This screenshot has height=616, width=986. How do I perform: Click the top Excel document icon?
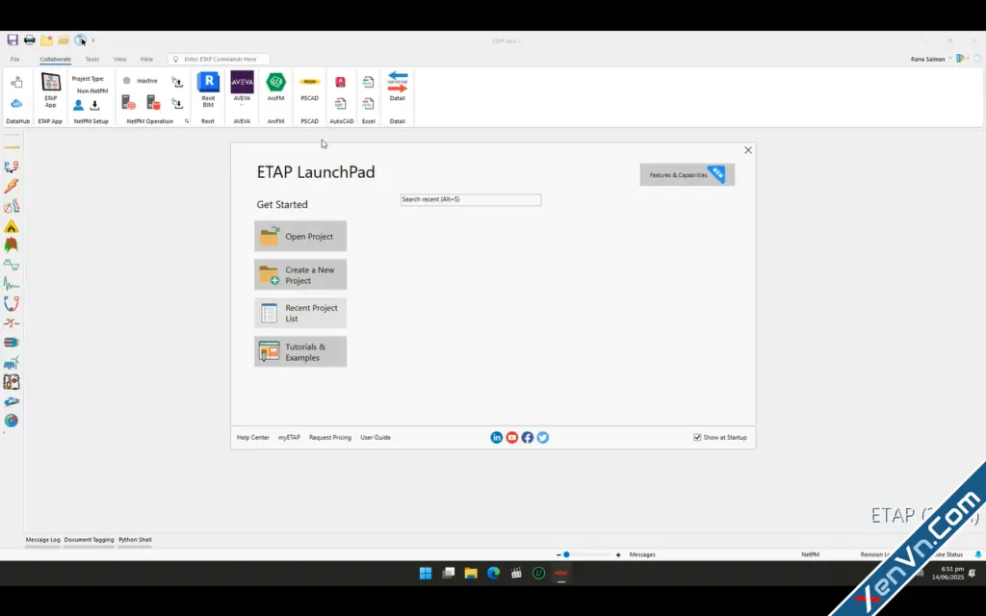point(369,82)
